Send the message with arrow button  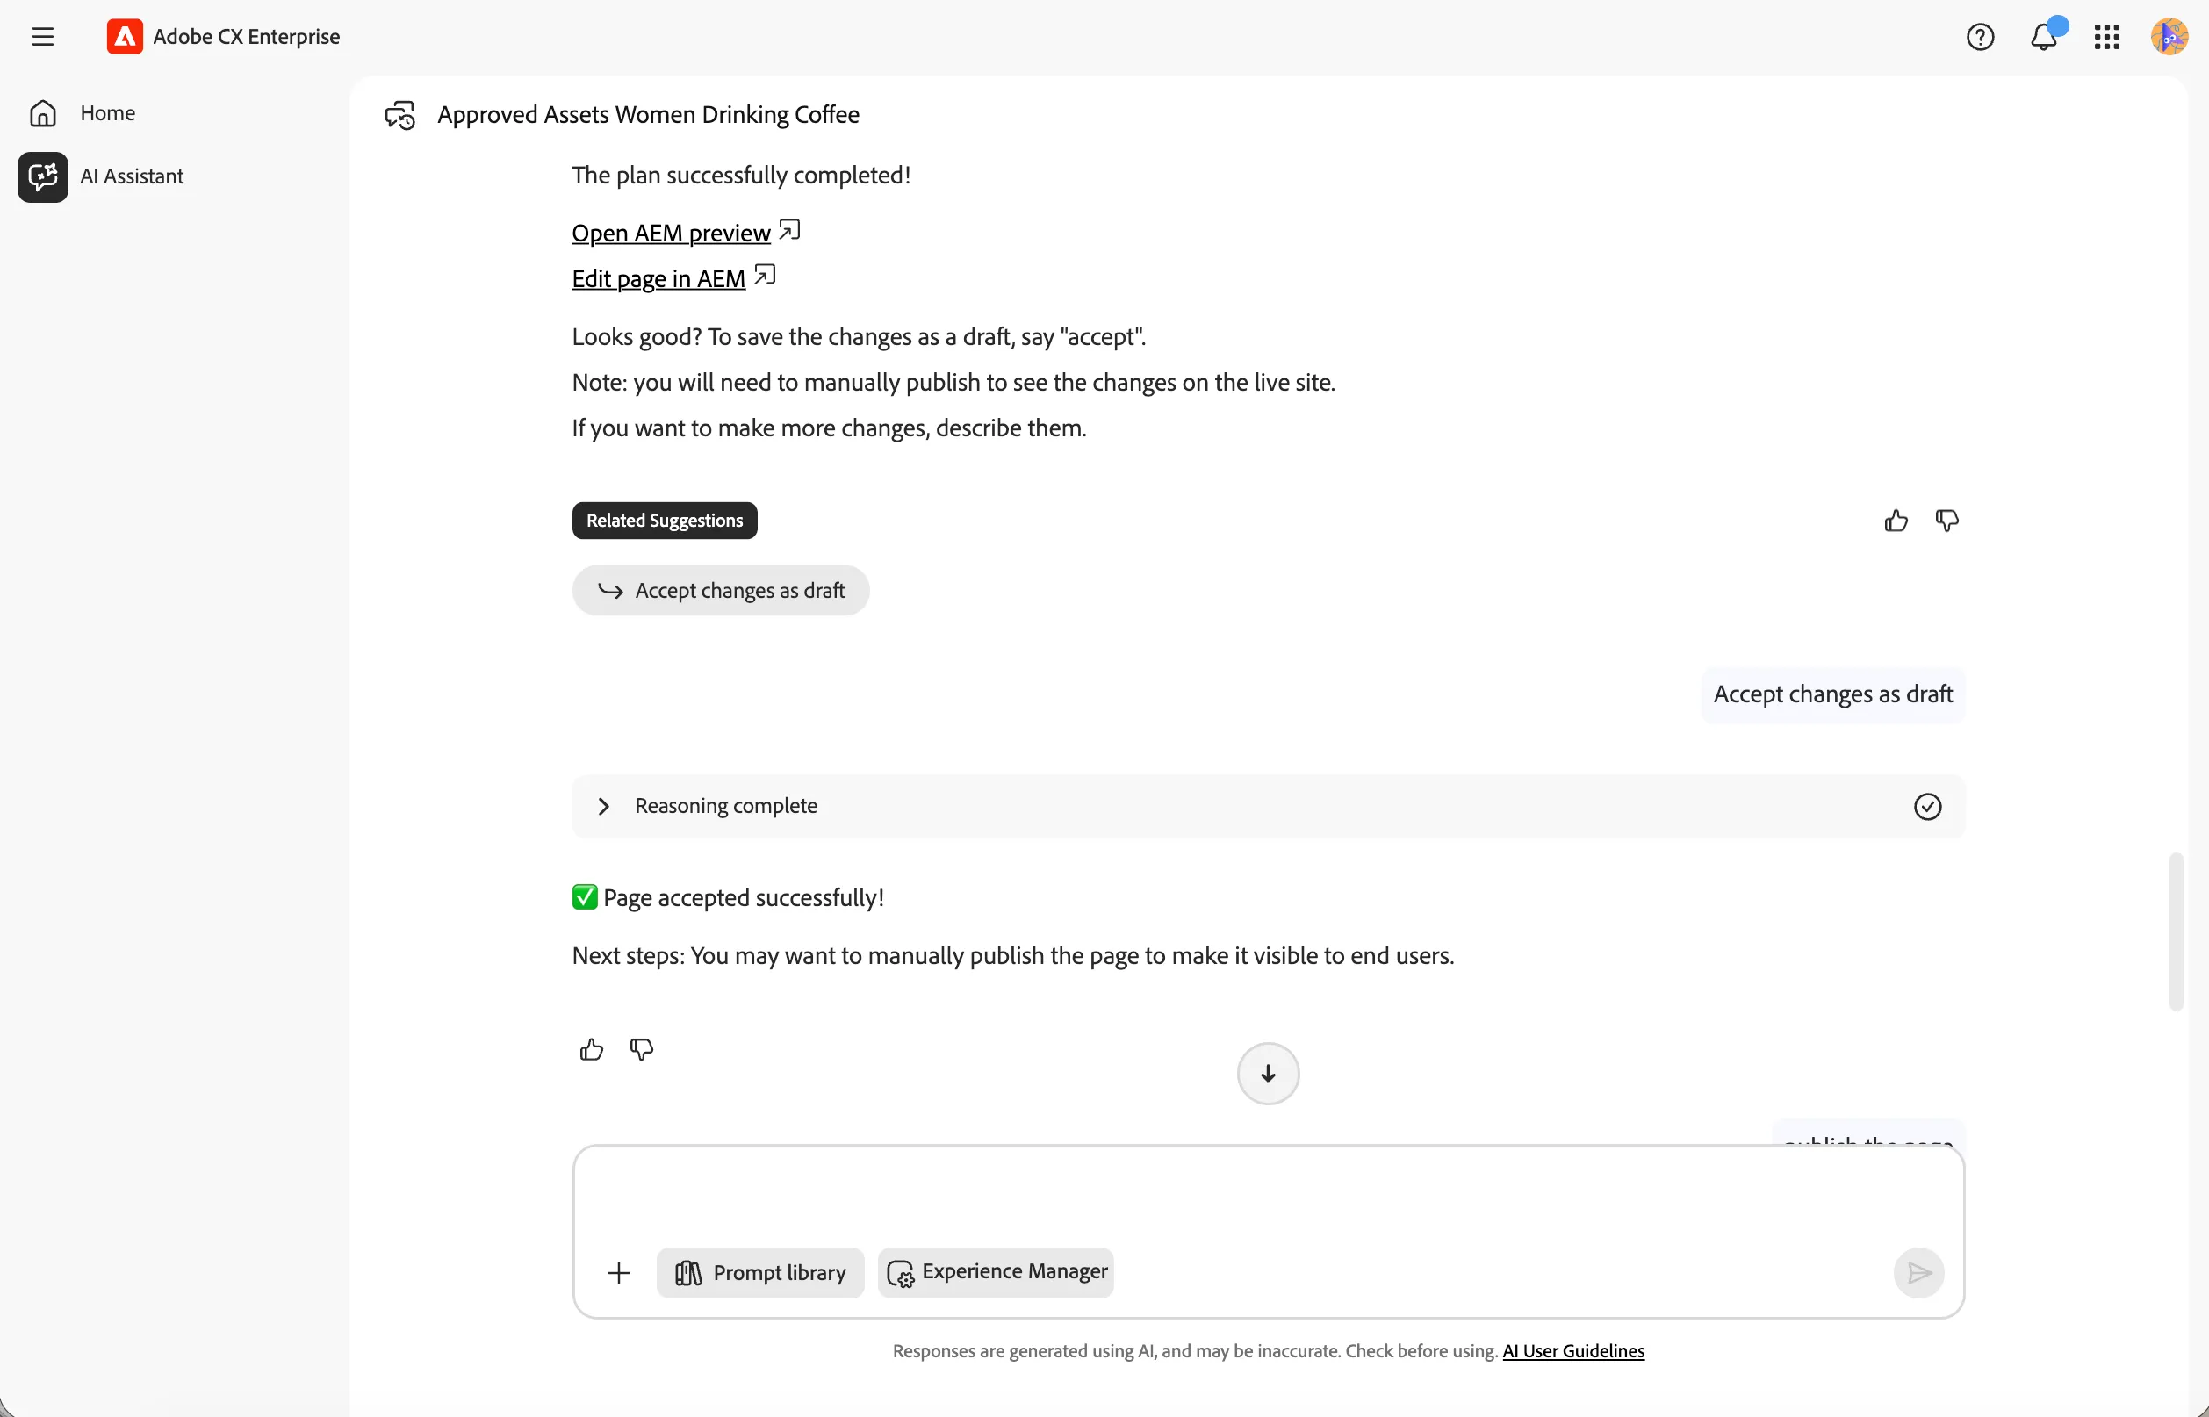pyautogui.click(x=1919, y=1272)
